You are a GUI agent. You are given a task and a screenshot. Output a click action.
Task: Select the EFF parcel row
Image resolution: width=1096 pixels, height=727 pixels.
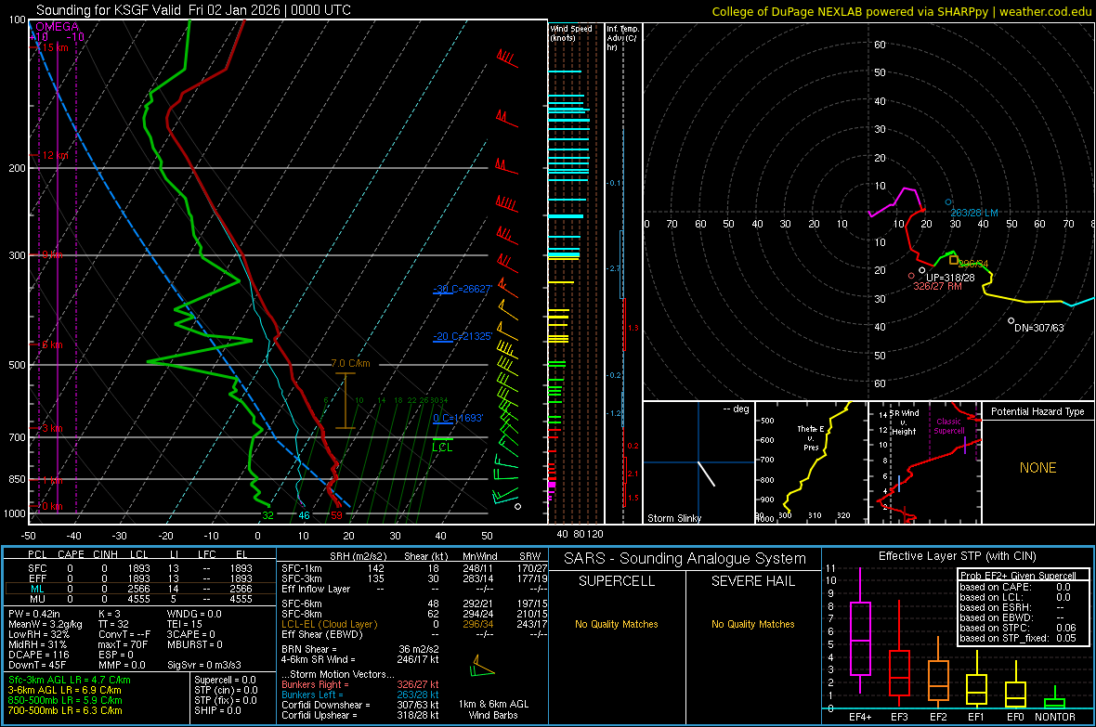coord(140,578)
